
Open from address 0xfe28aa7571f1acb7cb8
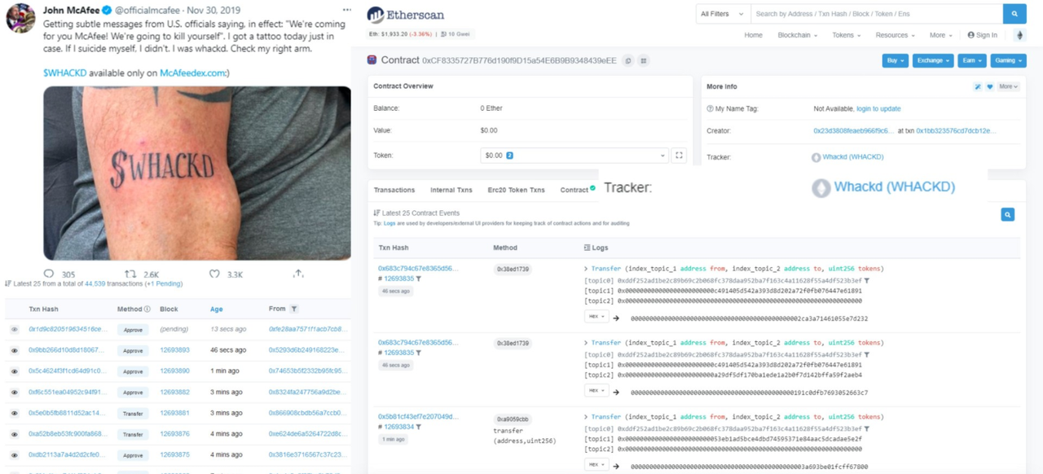click(x=308, y=329)
